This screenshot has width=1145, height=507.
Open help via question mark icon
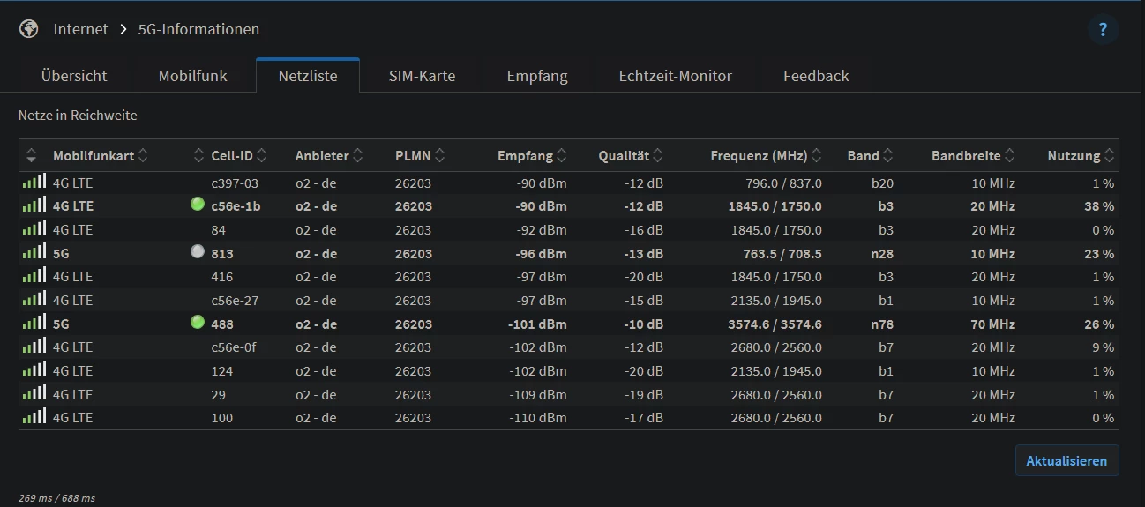click(1103, 30)
